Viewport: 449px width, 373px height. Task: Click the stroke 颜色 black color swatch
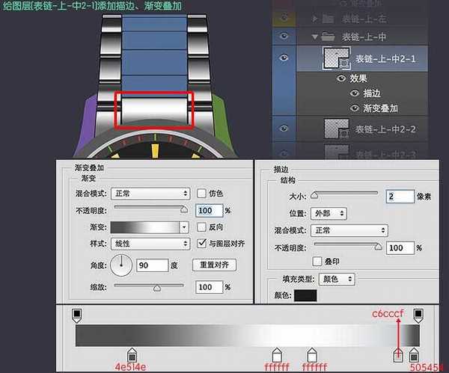pyautogui.click(x=305, y=295)
